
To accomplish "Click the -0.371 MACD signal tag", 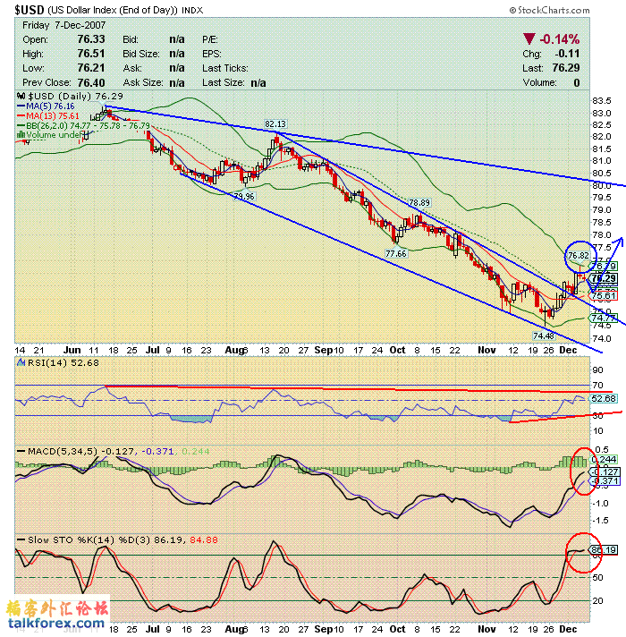I will click(x=604, y=481).
